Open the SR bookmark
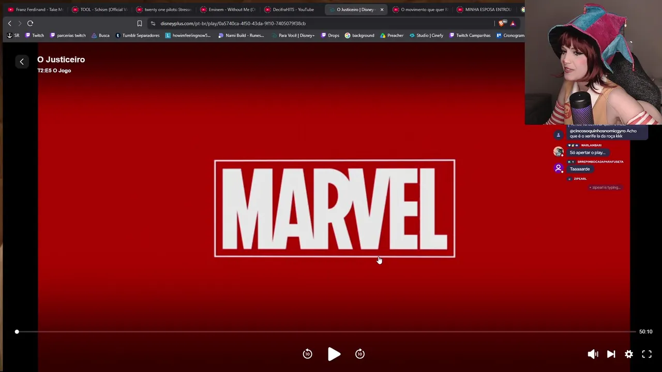The height and width of the screenshot is (372, 662). 13,36
